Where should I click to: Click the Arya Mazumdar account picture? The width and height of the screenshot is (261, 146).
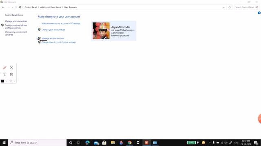(101, 31)
